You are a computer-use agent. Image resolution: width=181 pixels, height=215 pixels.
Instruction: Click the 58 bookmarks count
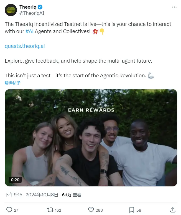pos(139,210)
